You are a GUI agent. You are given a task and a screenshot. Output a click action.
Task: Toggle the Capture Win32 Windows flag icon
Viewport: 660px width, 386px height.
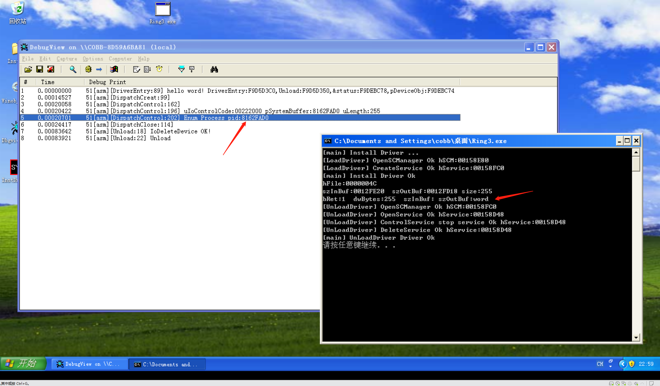point(114,69)
